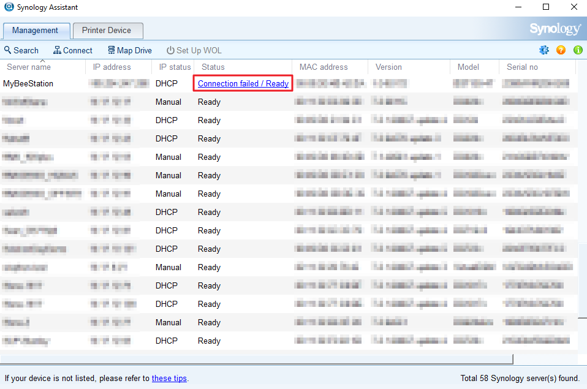Sort by the Status column header
Image resolution: width=587 pixels, height=389 pixels.
coord(243,67)
